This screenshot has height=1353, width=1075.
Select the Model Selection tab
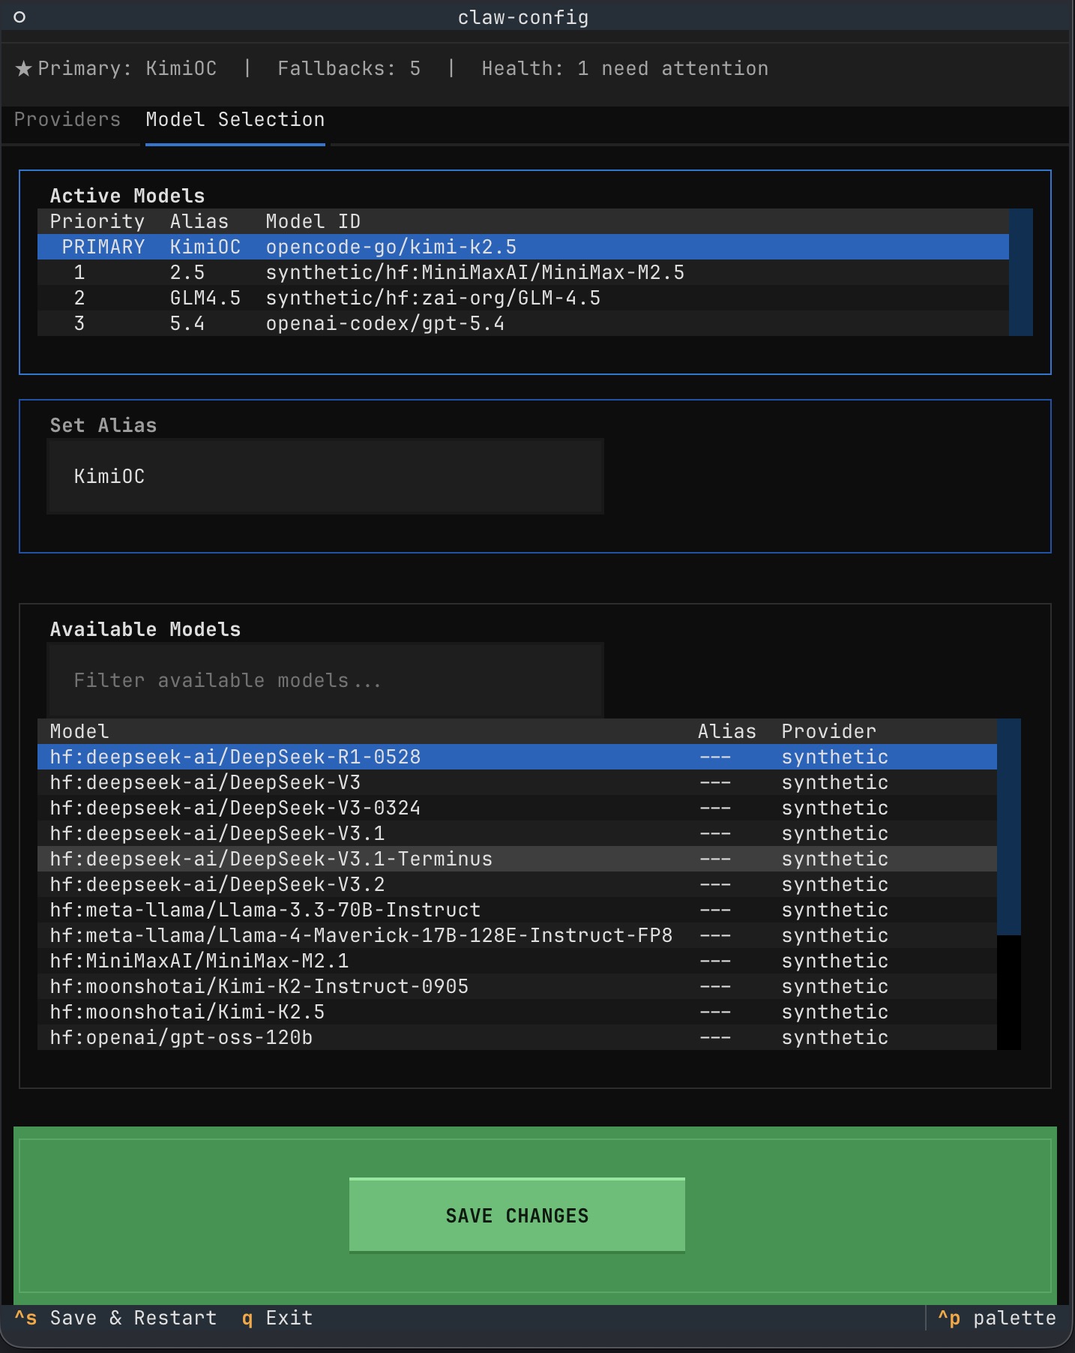(x=235, y=120)
